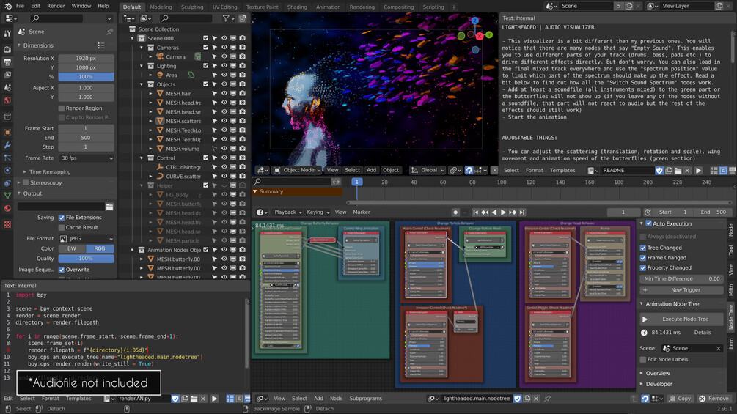This screenshot has height=414, width=737.
Task: Enable snapping magnet in viewport header
Action: 469,171
